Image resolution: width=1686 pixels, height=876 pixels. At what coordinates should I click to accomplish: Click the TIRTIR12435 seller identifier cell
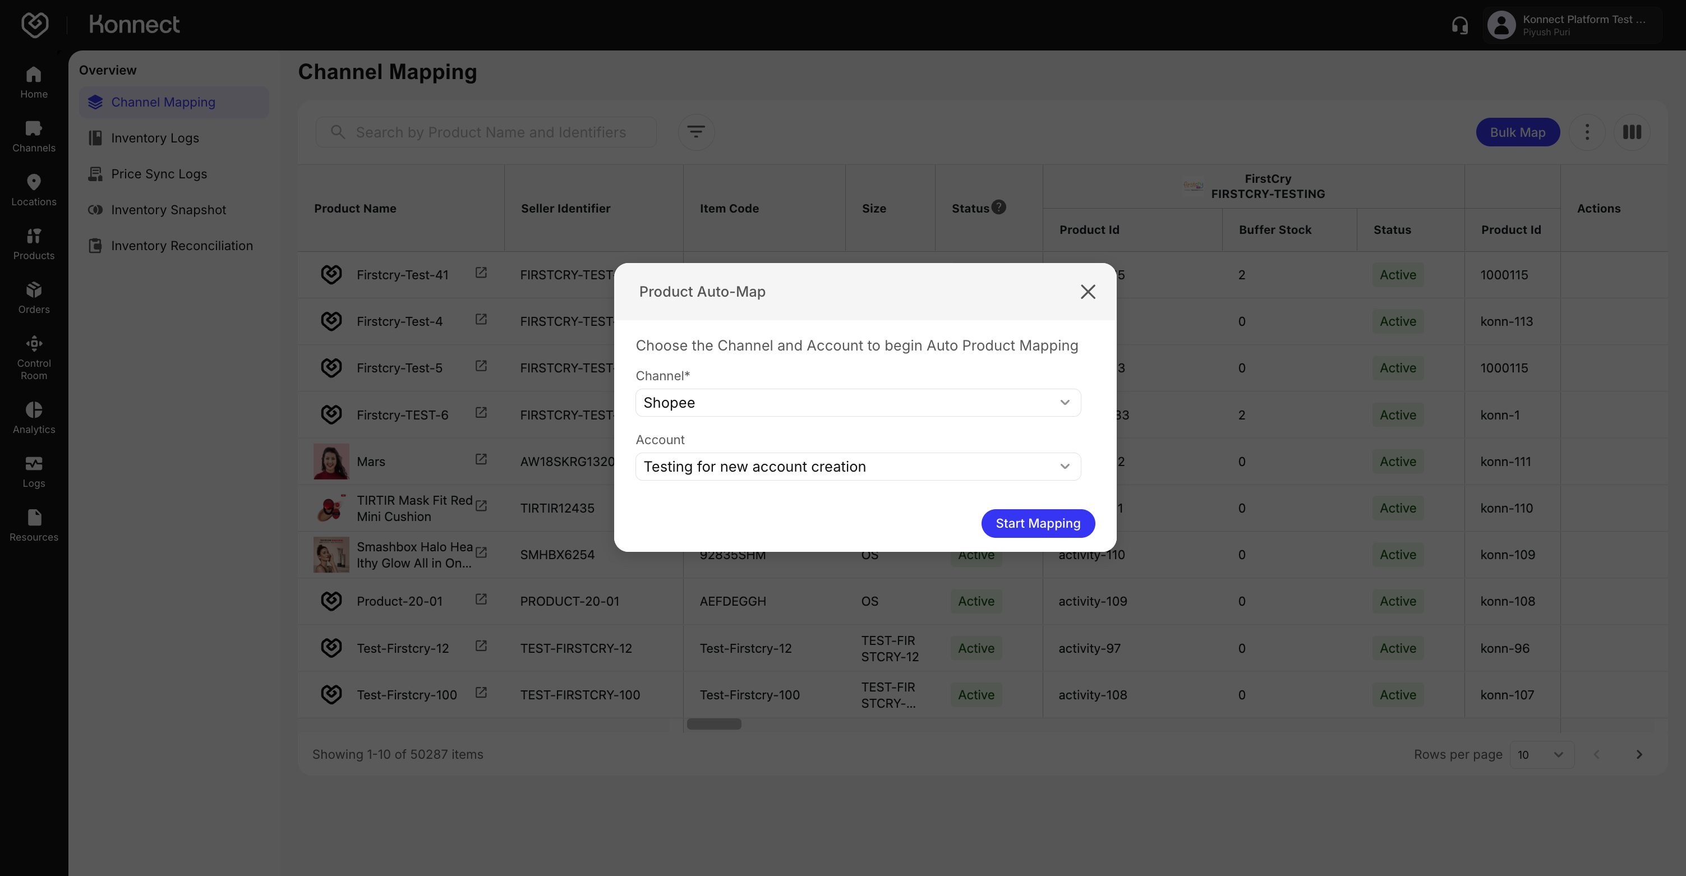[x=557, y=508]
